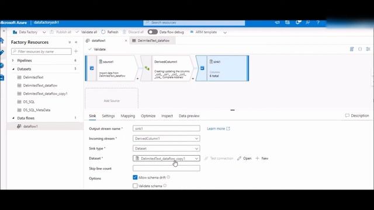Expand the Pipelines tree node
The width and height of the screenshot is (374, 210).
click(x=13, y=61)
